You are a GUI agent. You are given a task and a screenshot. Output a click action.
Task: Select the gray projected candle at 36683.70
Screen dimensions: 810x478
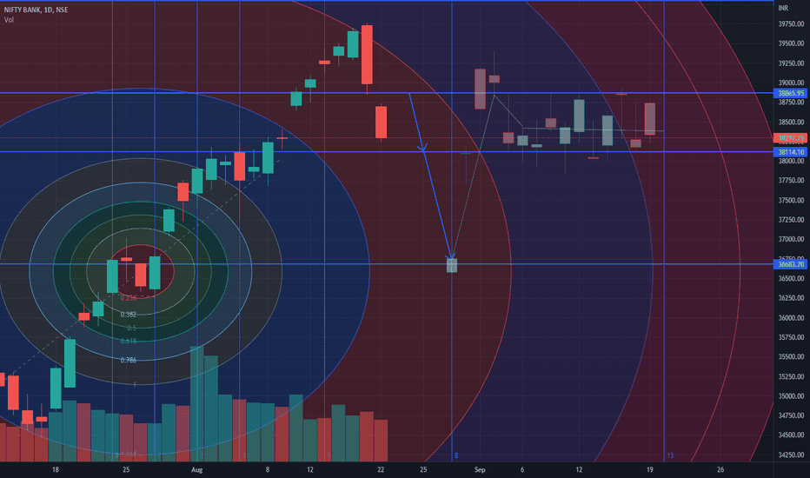pos(452,266)
